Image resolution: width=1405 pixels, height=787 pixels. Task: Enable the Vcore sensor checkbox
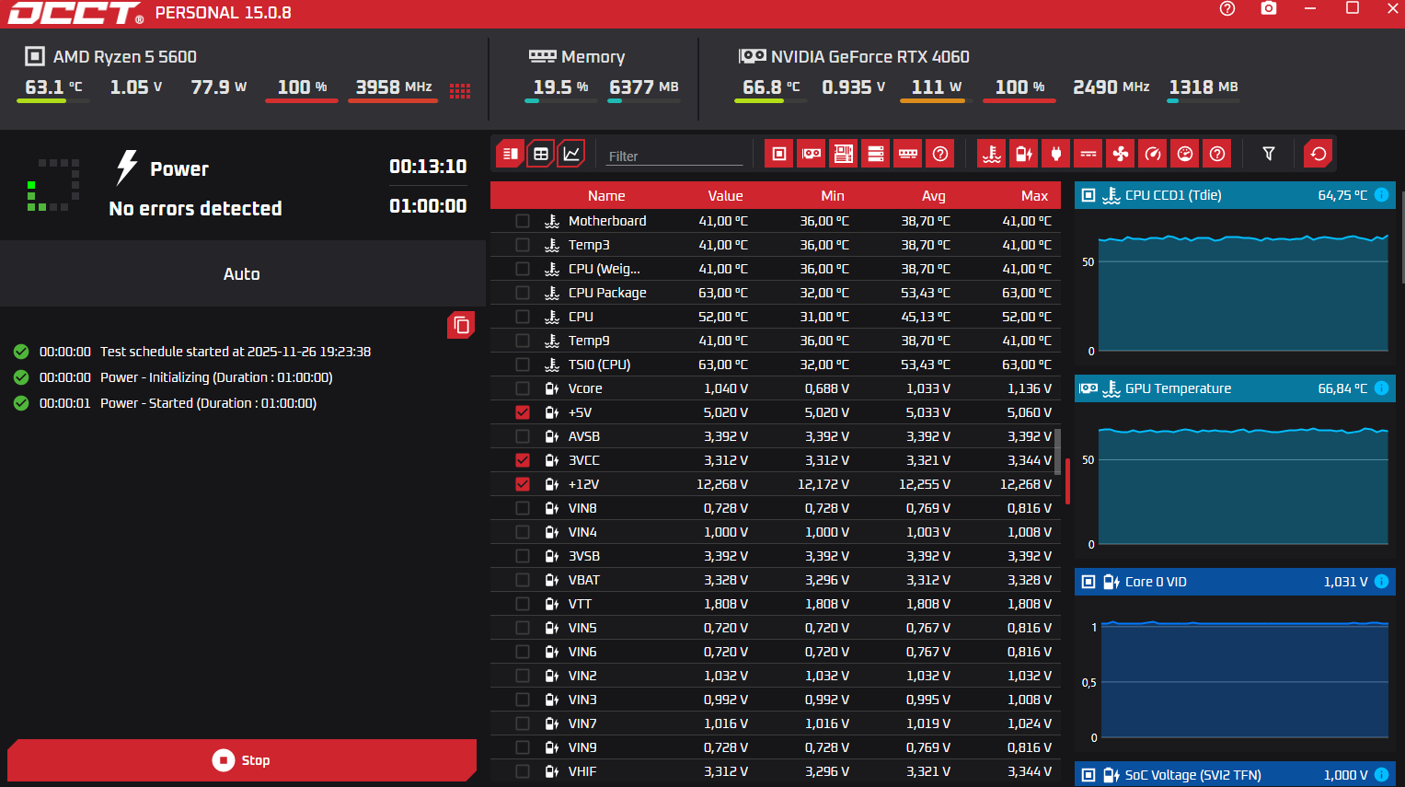point(523,388)
